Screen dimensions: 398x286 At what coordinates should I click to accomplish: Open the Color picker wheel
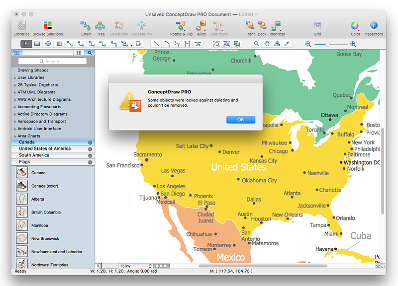(355, 28)
